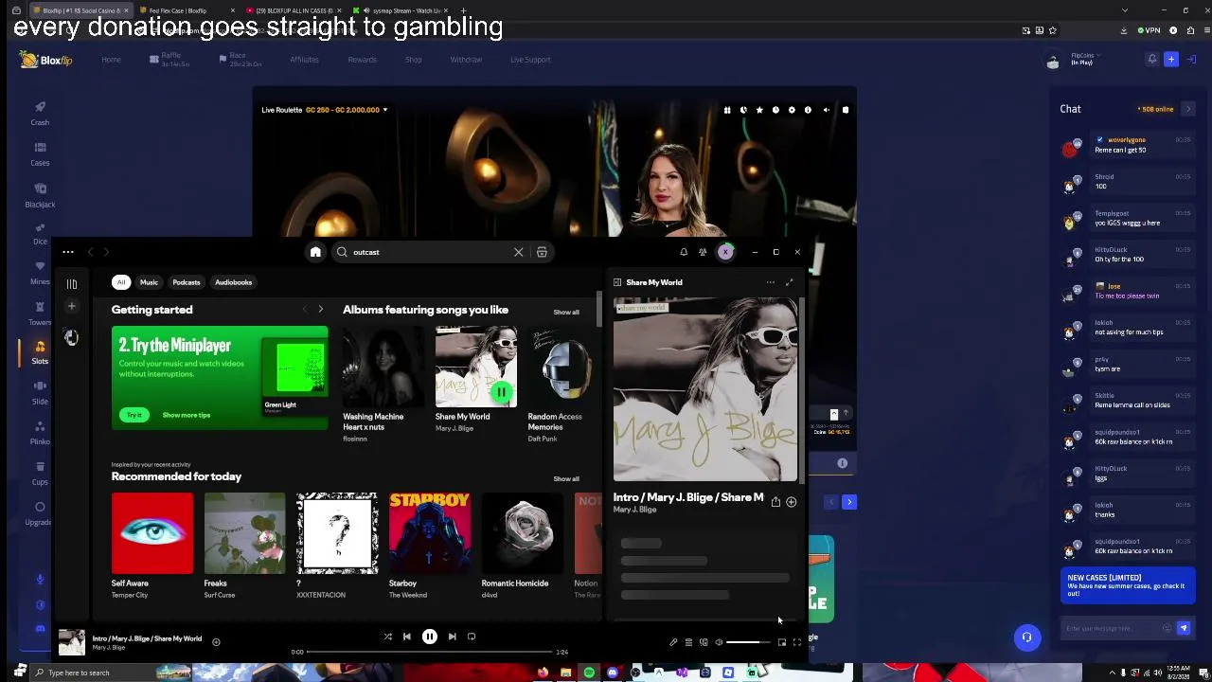Skip to previous track

point(407,637)
